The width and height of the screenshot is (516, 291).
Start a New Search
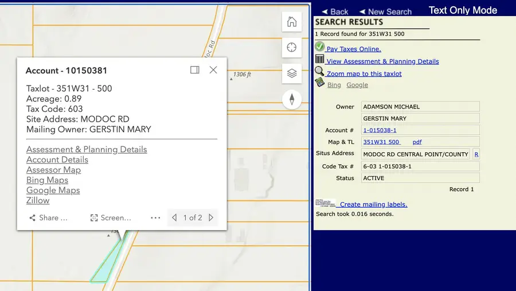point(385,12)
